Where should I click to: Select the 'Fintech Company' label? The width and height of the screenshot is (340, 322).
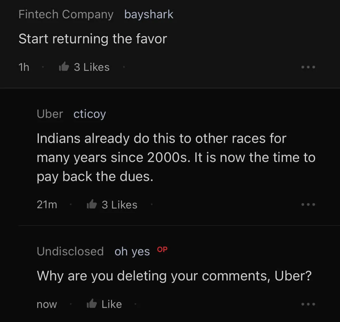tap(66, 14)
